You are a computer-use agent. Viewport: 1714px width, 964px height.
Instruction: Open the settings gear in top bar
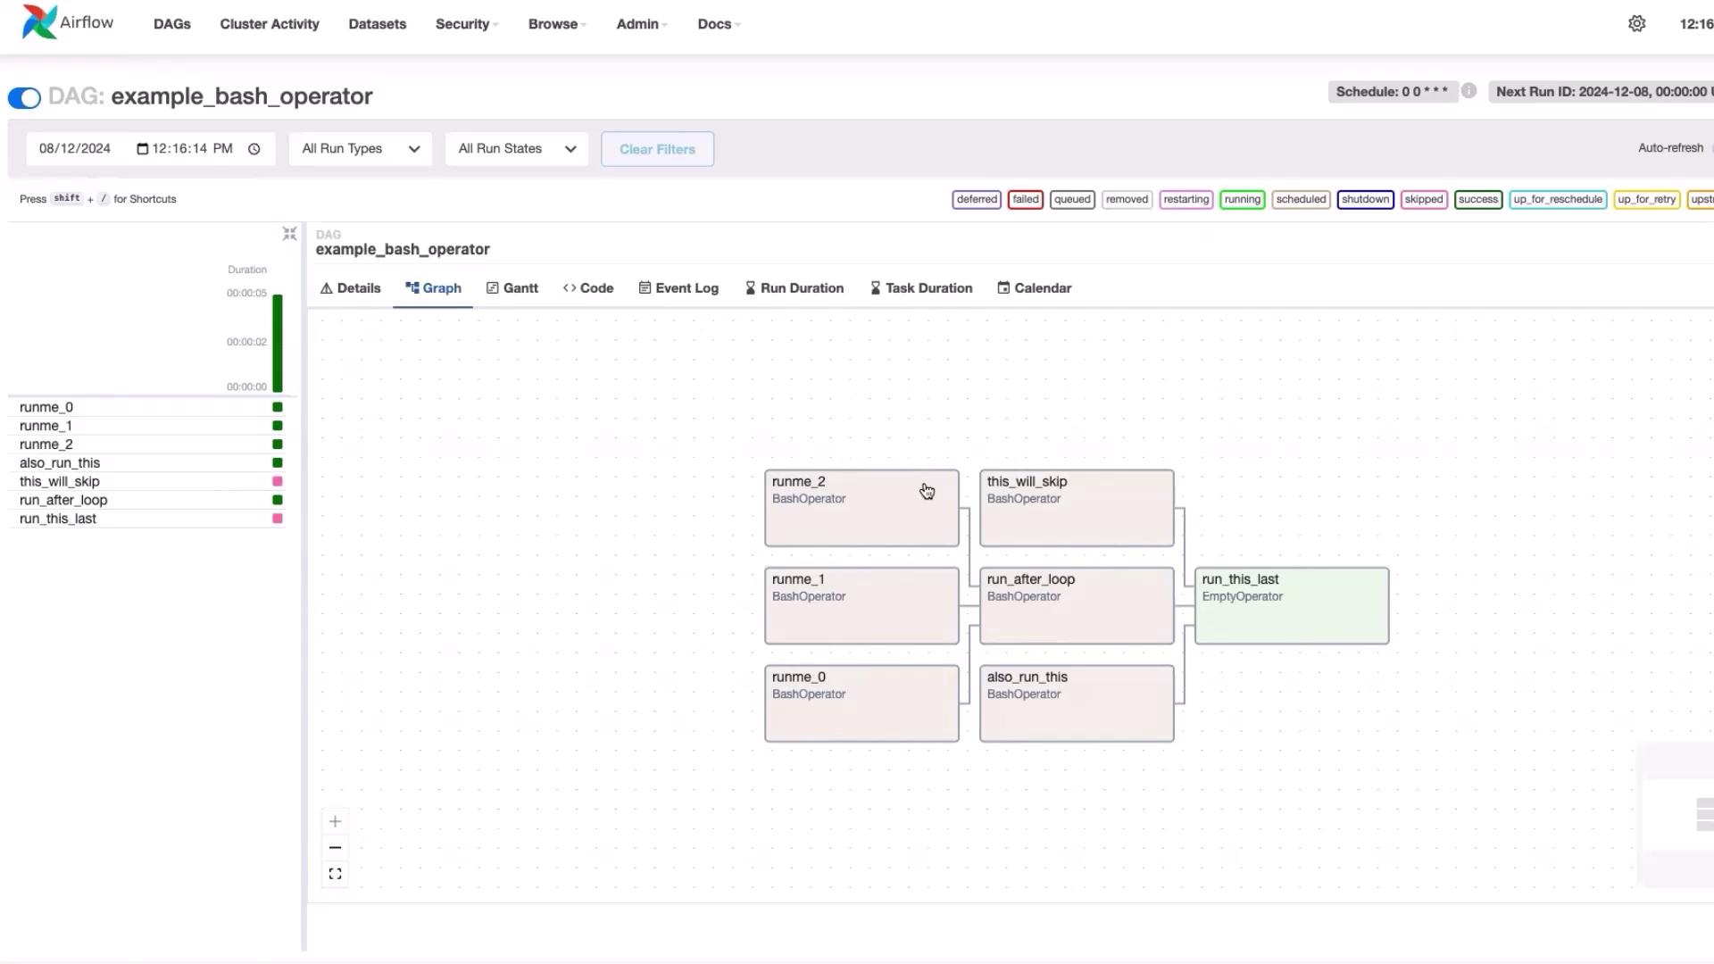(x=1636, y=24)
